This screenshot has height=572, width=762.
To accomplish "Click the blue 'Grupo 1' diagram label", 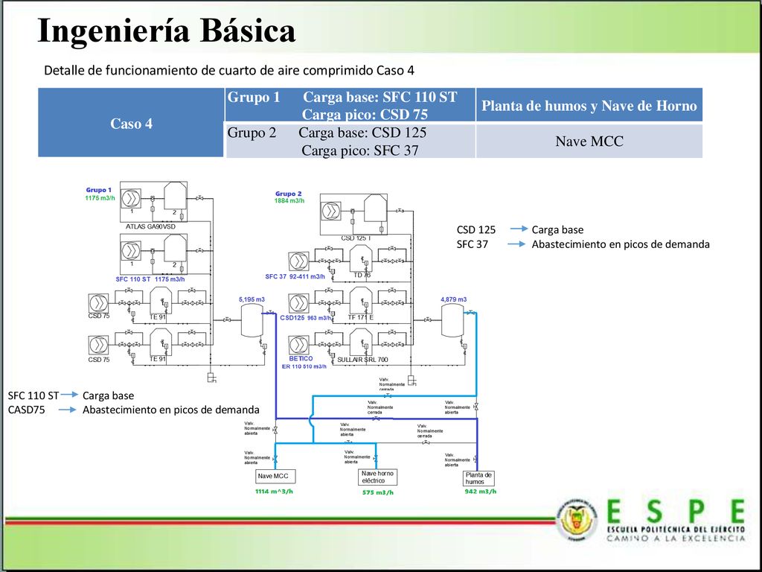I will click(x=99, y=190).
